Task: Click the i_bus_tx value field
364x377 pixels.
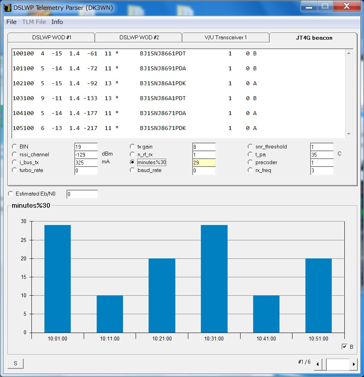Action: click(x=86, y=163)
